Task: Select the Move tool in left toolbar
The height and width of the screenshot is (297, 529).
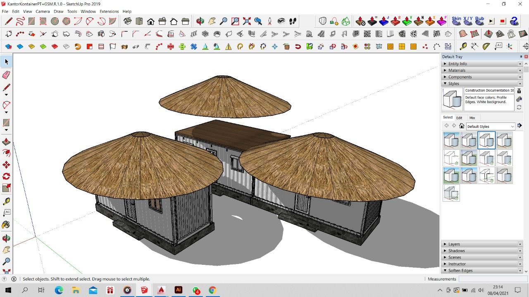Action: [6, 165]
